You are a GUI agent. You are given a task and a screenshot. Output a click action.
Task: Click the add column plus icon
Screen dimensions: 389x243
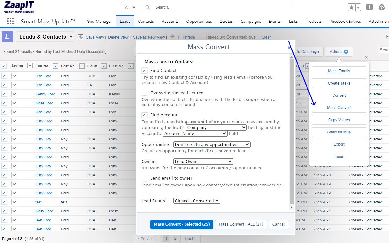click(x=30, y=66)
